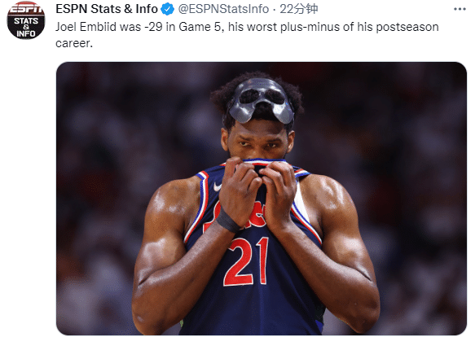This screenshot has width=475, height=337.
Task: Open the ESPN Stats & Info profile avatar
Action: coord(26,20)
